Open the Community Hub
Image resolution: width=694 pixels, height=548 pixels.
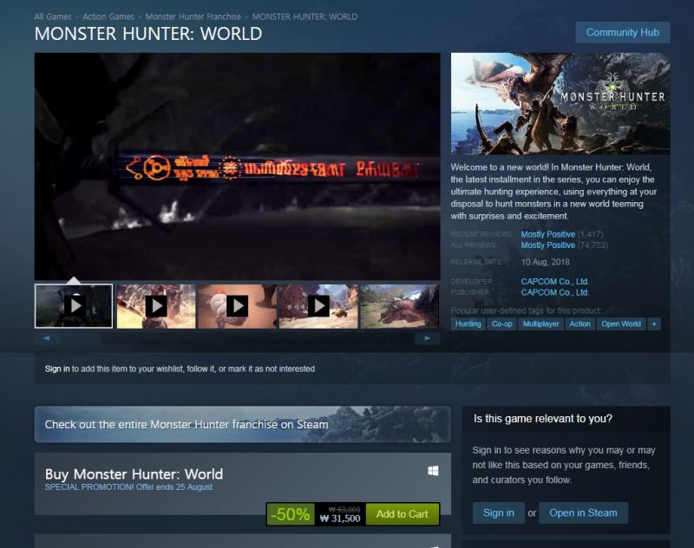(622, 33)
